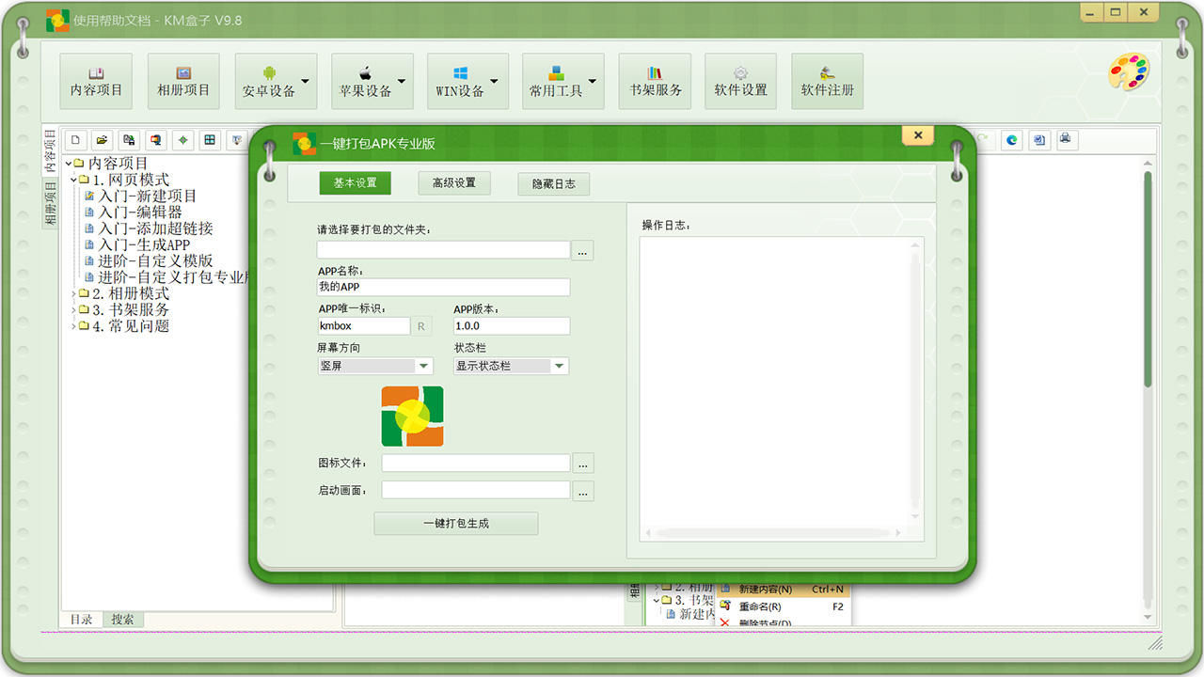1204x677 pixels.
Task: Open a project using the open folder icon
Action: 102,139
